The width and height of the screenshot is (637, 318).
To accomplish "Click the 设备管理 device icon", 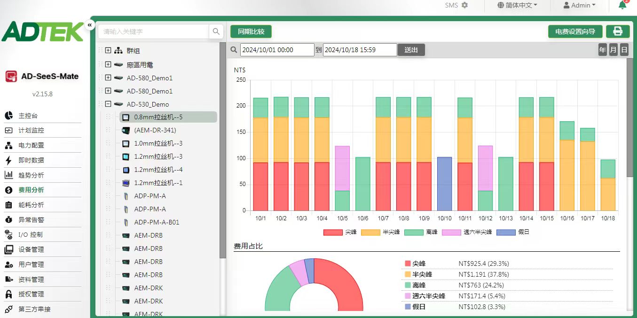I will click(8, 249).
